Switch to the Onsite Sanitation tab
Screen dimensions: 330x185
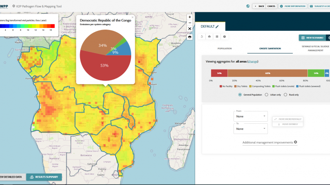coord(270,49)
